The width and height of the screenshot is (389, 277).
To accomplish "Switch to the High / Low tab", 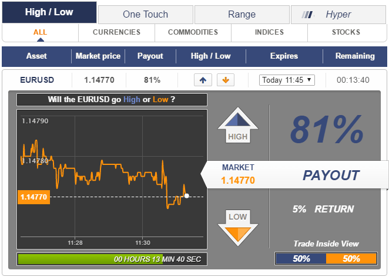I will point(49,12).
